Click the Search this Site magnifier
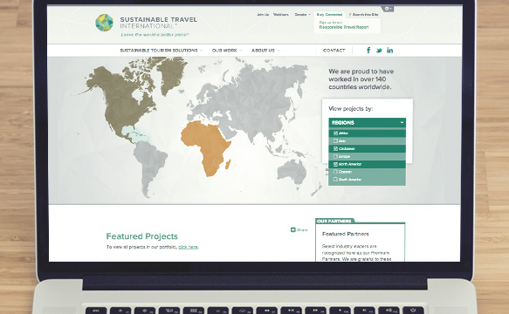 (x=350, y=15)
